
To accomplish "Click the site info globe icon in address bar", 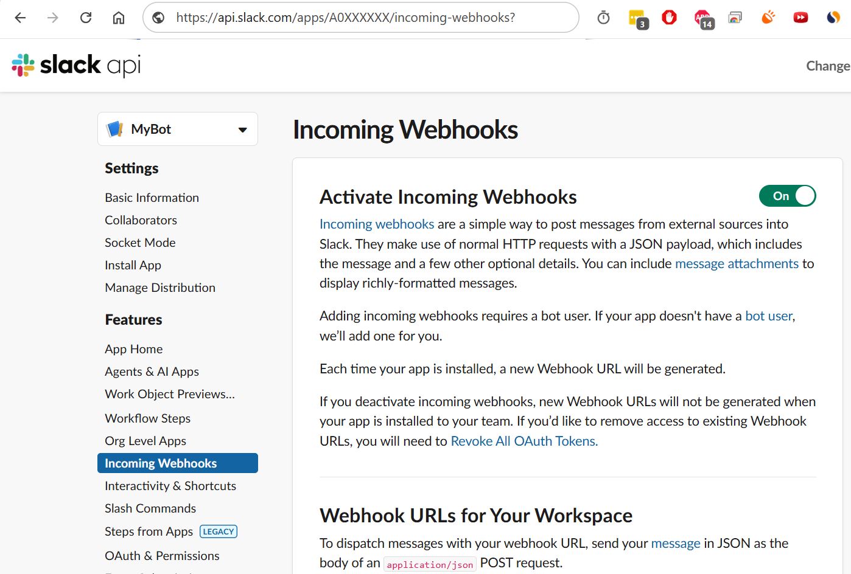I will [158, 18].
